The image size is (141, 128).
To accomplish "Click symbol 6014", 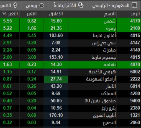I will point(135,86).
